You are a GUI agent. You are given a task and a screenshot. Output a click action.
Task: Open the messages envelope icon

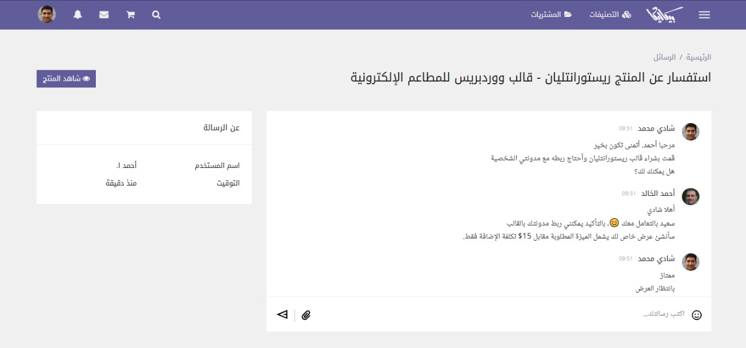104,15
